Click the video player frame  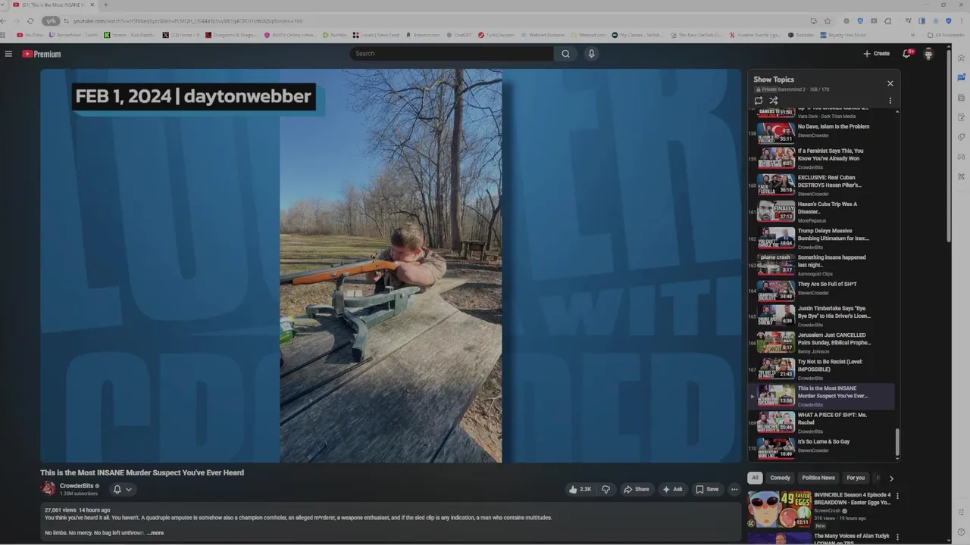pyautogui.click(x=390, y=265)
